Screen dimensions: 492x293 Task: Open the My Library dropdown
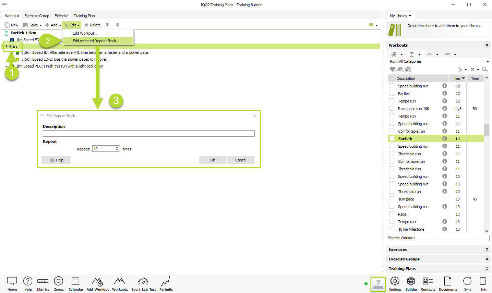(x=400, y=16)
